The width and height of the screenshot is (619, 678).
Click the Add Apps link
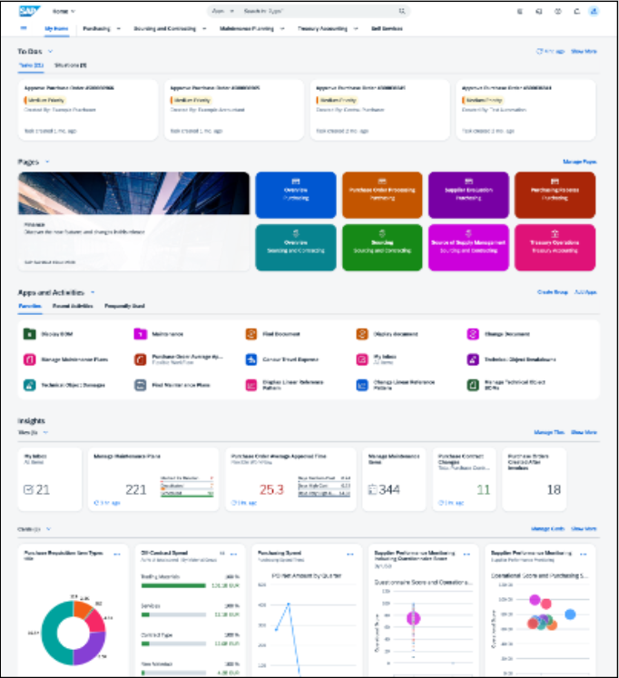[x=585, y=292]
